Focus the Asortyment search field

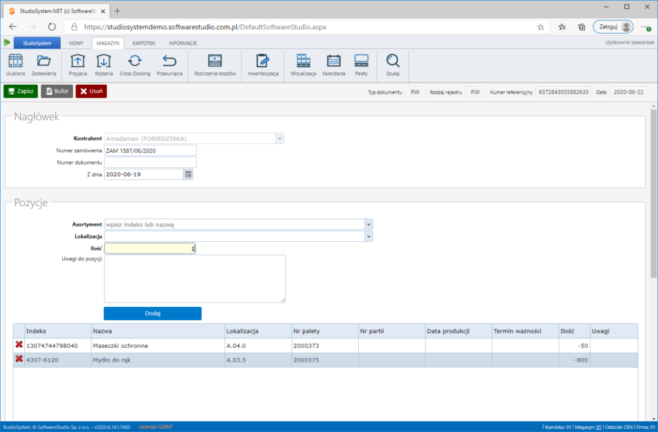pos(235,225)
